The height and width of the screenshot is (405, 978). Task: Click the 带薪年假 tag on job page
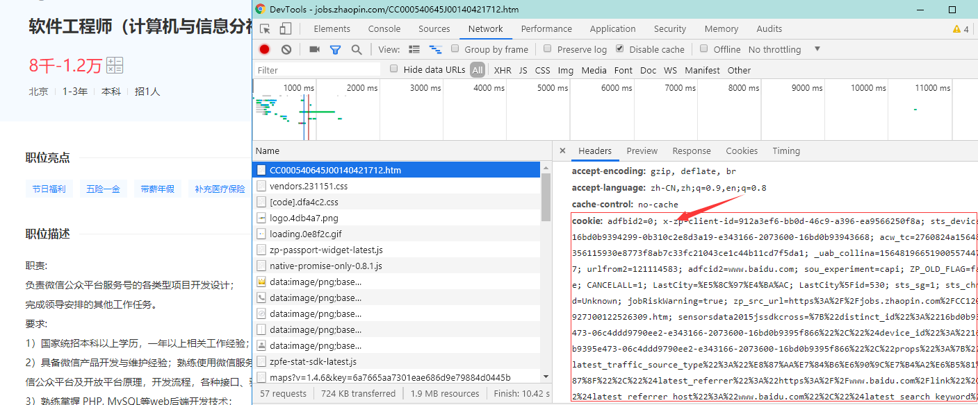click(x=157, y=189)
